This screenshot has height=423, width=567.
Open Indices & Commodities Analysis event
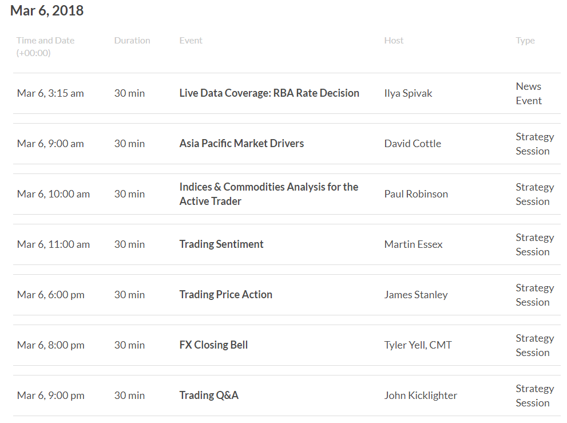269,194
